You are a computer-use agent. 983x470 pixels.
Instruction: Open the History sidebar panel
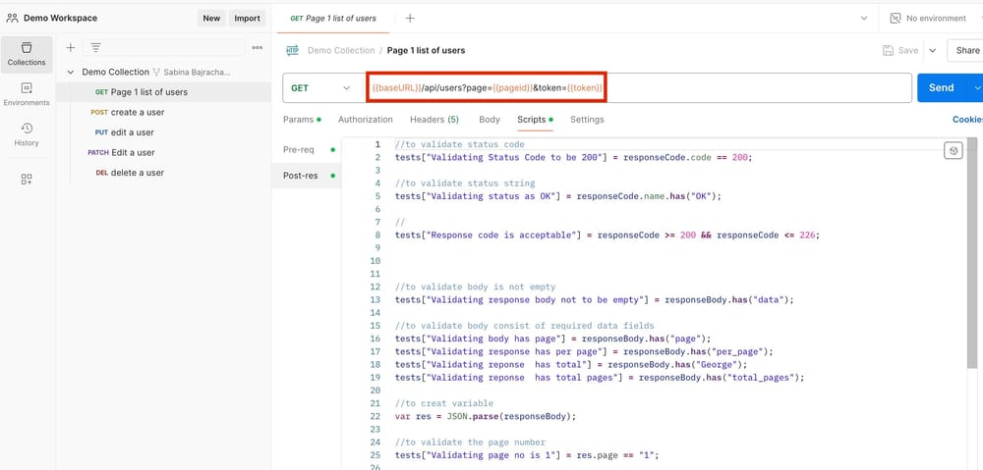27,134
